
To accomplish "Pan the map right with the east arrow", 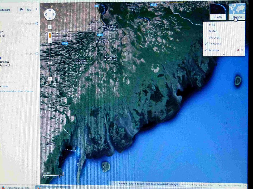I will pyautogui.click(x=53, y=14).
